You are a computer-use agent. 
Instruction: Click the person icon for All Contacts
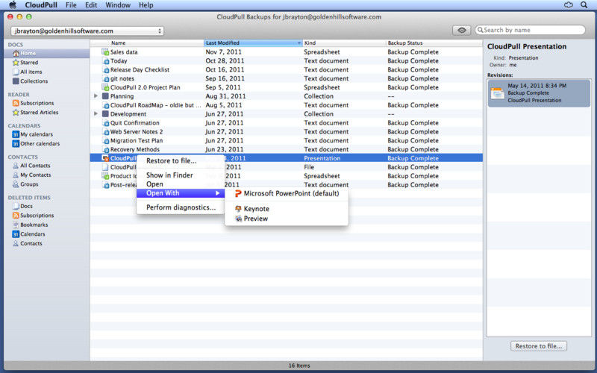pos(16,166)
